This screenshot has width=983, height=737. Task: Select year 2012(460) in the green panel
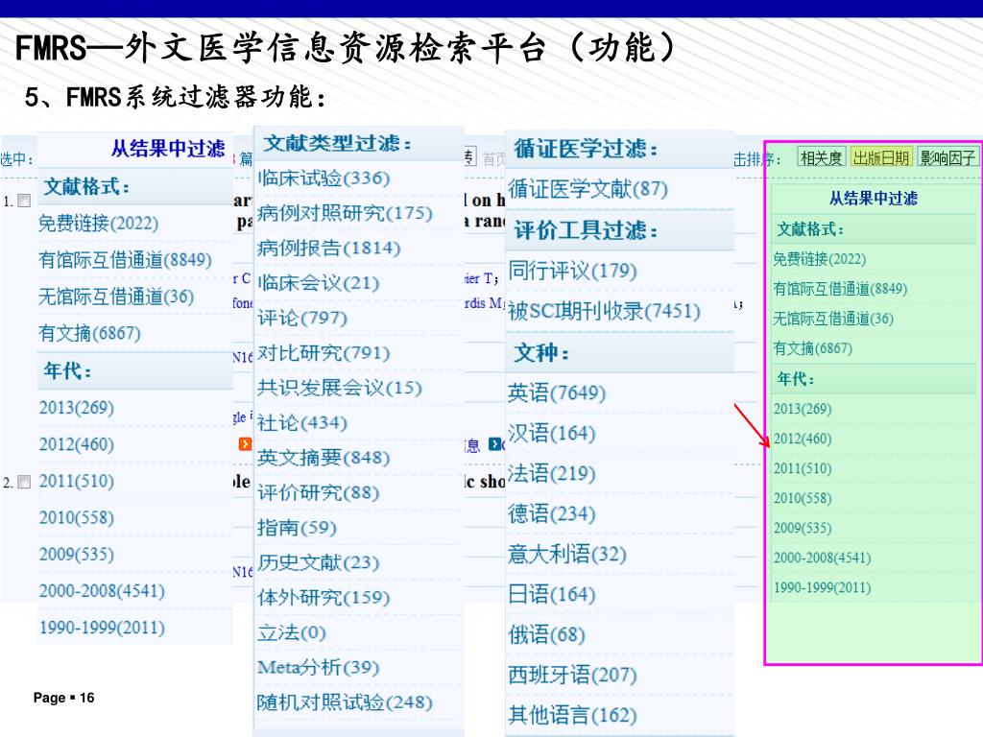tap(803, 439)
